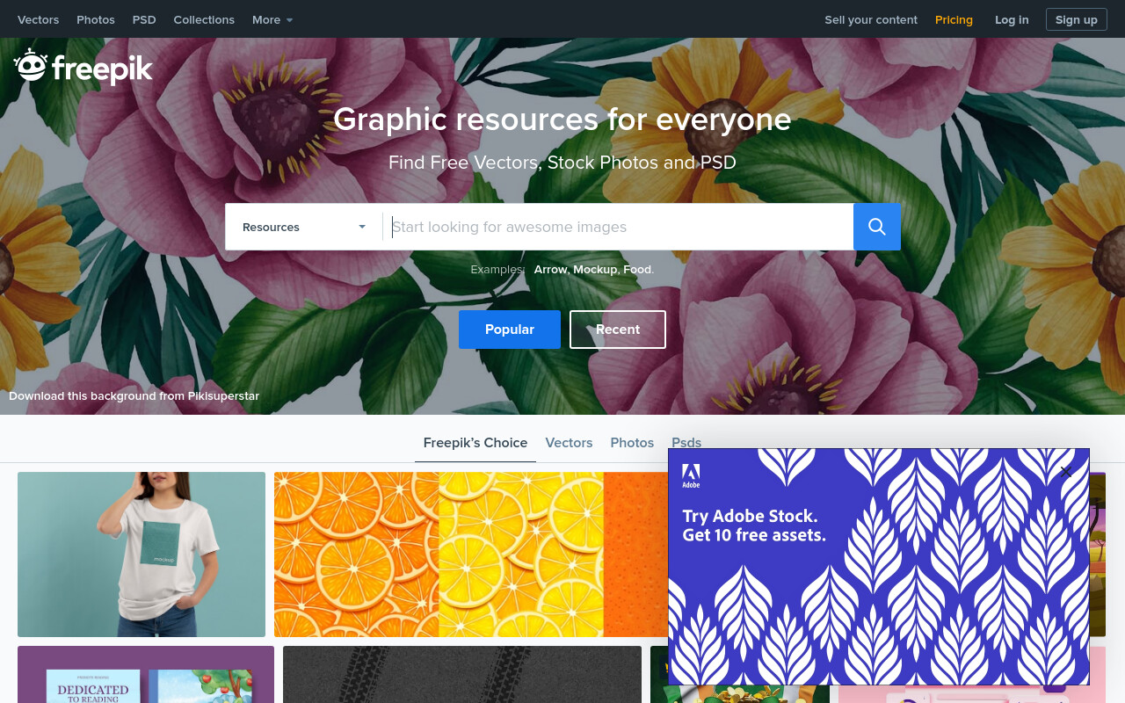Open the Dedicated to Reading thumbnail
Viewport: 1125px width, 703px height.
[146, 674]
